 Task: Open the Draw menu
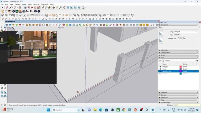coord(24,4)
